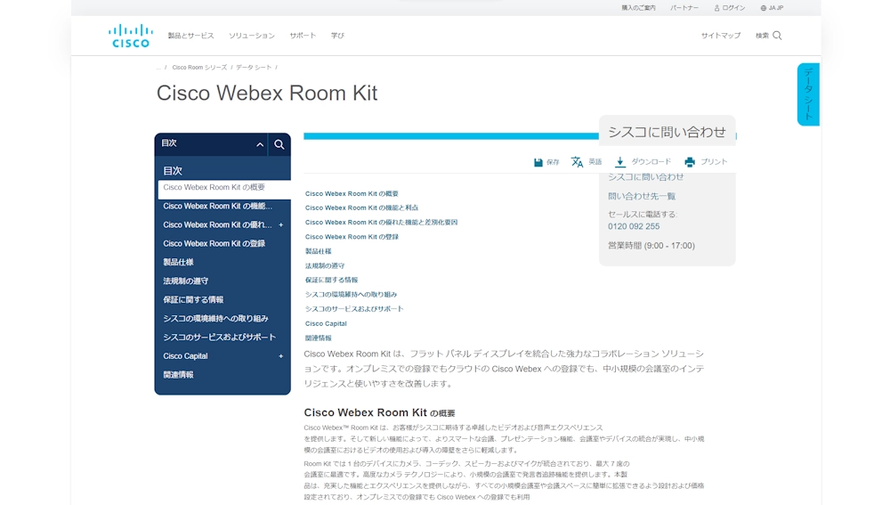Screen dimensions: 890x505
Task: Select 製品仕様 in the sidebar contents
Action: [178, 263]
